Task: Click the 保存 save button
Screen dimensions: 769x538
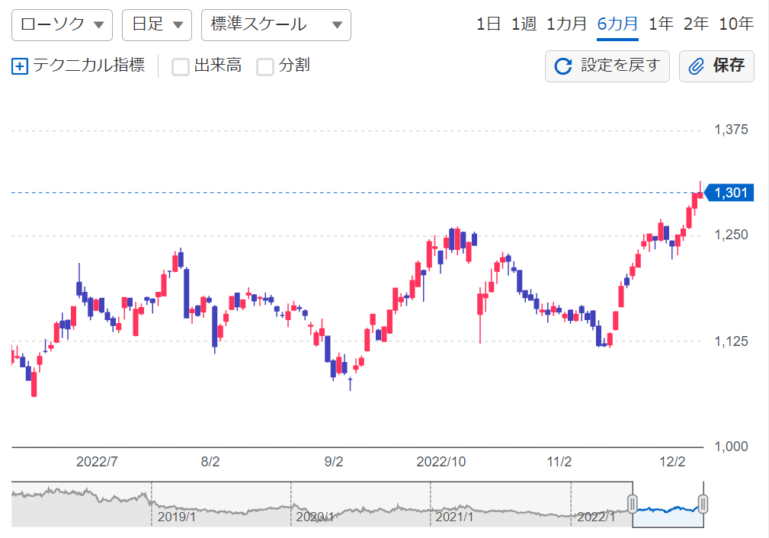Action: [716, 66]
